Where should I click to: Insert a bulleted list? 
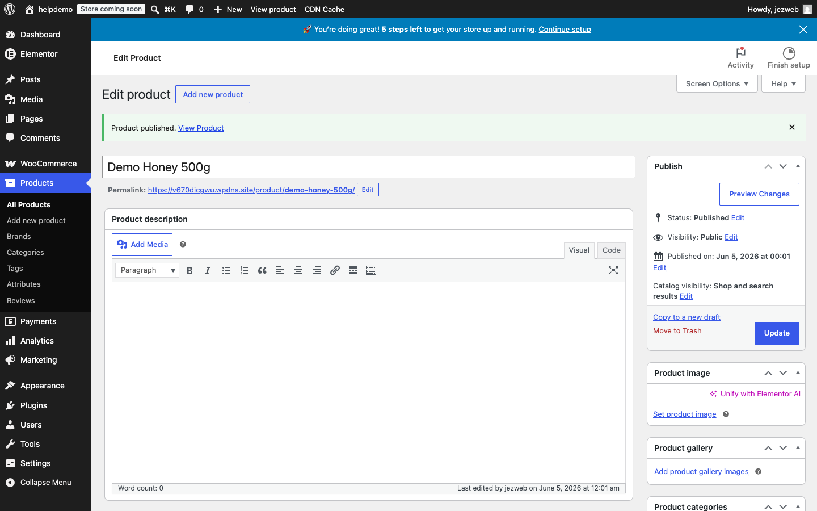click(226, 270)
